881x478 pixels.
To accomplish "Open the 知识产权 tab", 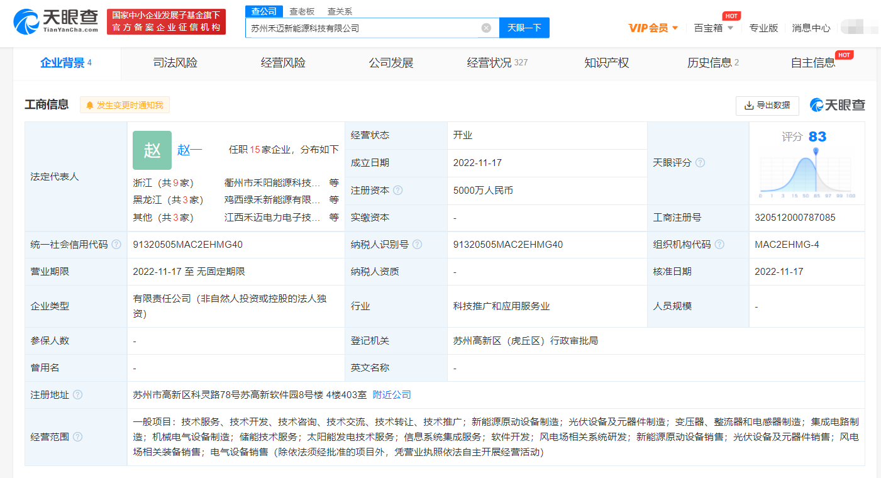I will pos(606,63).
